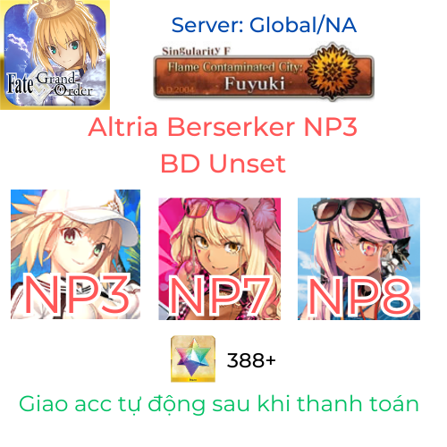
Task: Select the black sunglasses servant portrait
Action: pyautogui.click(x=358, y=259)
